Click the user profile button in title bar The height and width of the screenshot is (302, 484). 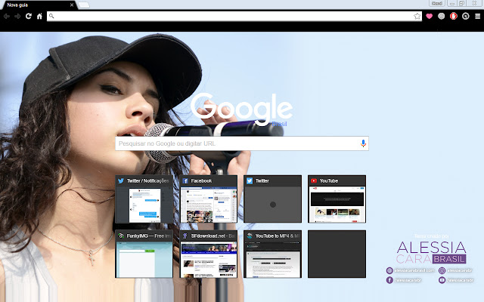click(437, 3)
